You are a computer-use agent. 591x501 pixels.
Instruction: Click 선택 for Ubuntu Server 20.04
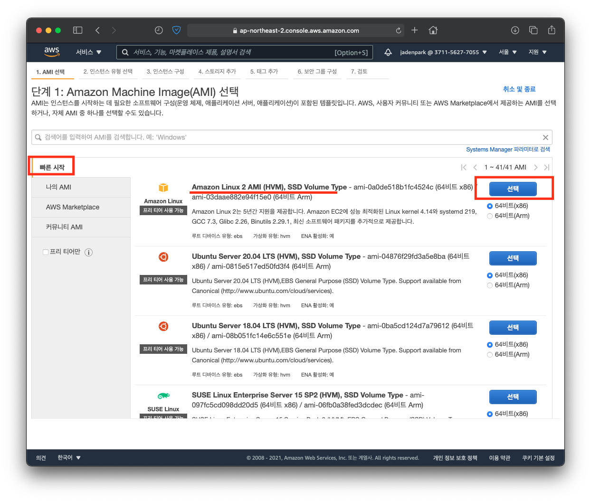pyautogui.click(x=513, y=258)
